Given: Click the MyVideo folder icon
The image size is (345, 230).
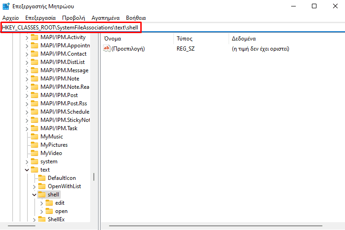Looking at the screenshot, I should tap(34, 153).
